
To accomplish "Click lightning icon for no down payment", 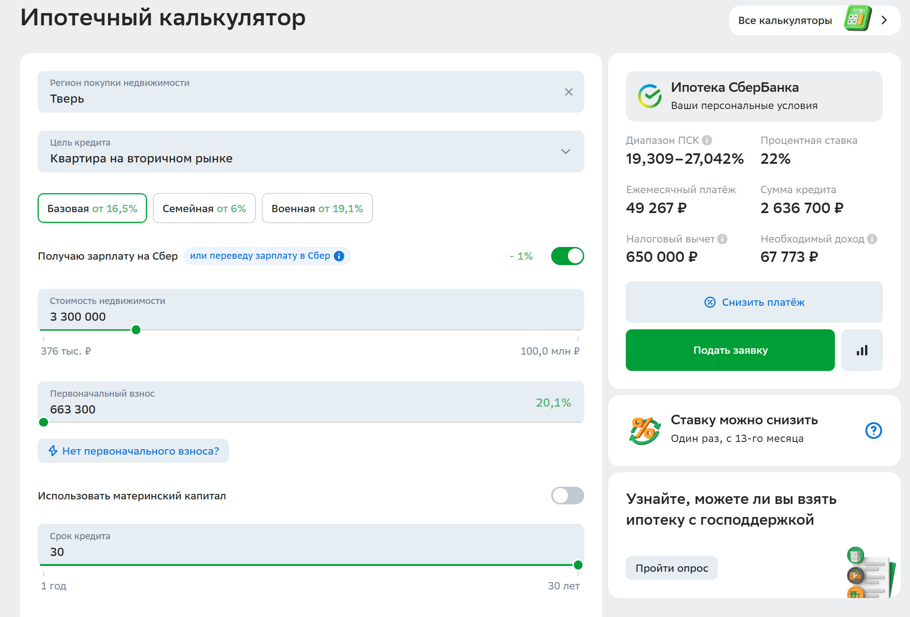I will (x=53, y=451).
